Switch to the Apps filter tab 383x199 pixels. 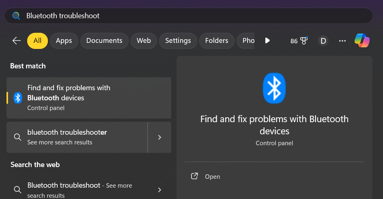64,41
